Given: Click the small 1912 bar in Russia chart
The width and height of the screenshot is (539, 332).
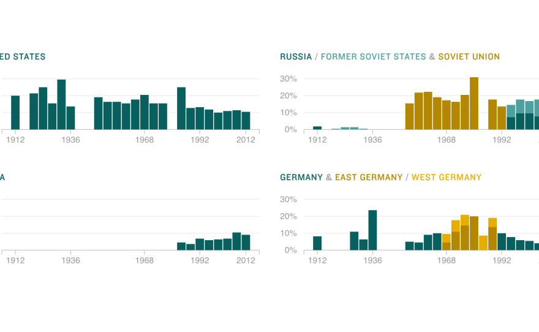Looking at the screenshot, I should (x=317, y=128).
